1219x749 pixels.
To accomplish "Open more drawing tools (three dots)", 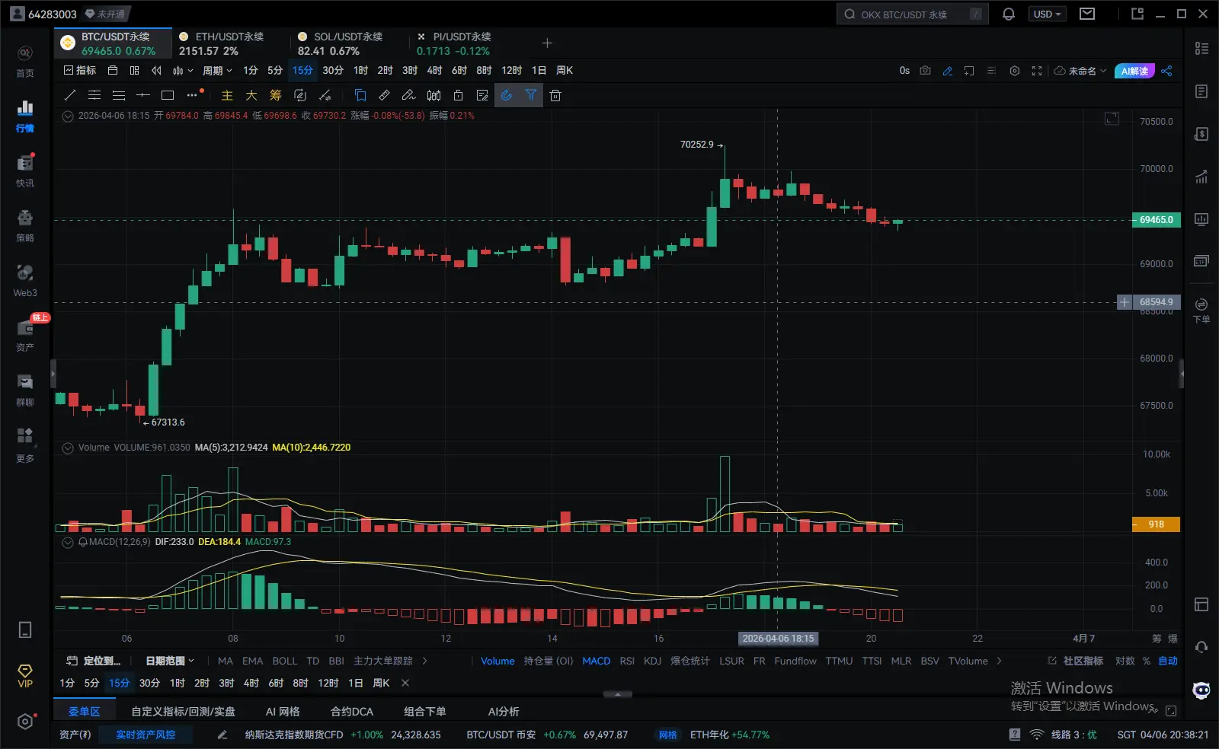I will pyautogui.click(x=193, y=95).
